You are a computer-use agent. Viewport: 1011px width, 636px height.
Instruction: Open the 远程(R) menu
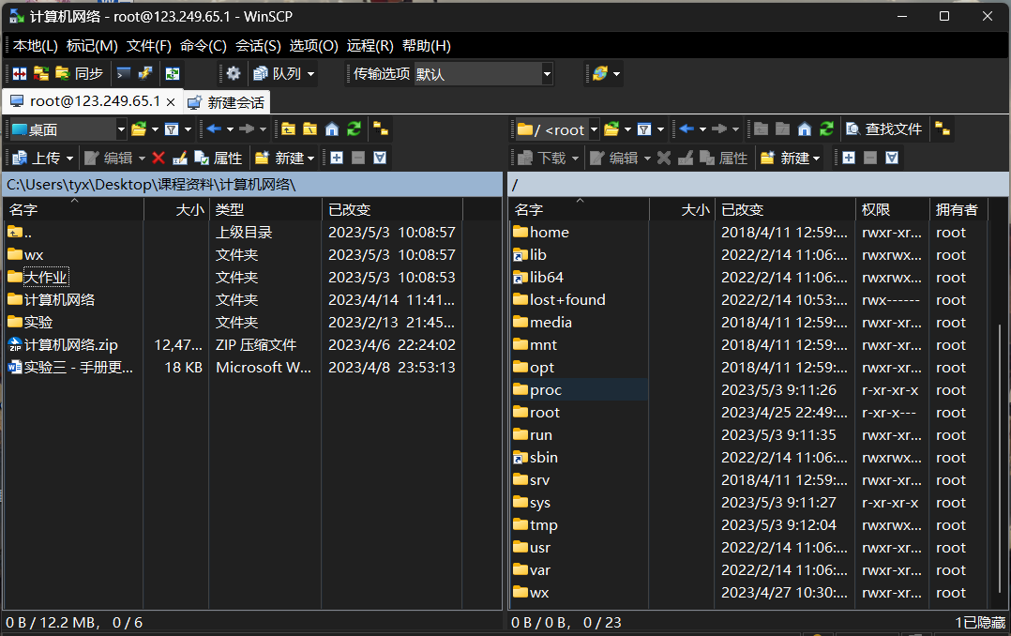click(370, 46)
